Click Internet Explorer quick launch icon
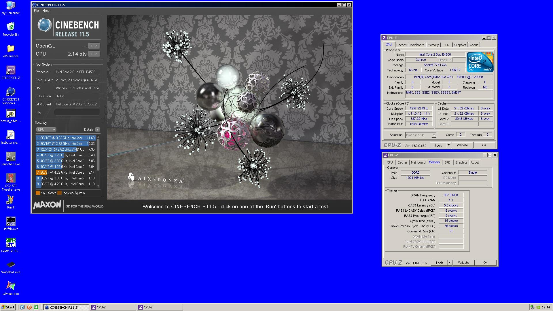 [x=22, y=307]
